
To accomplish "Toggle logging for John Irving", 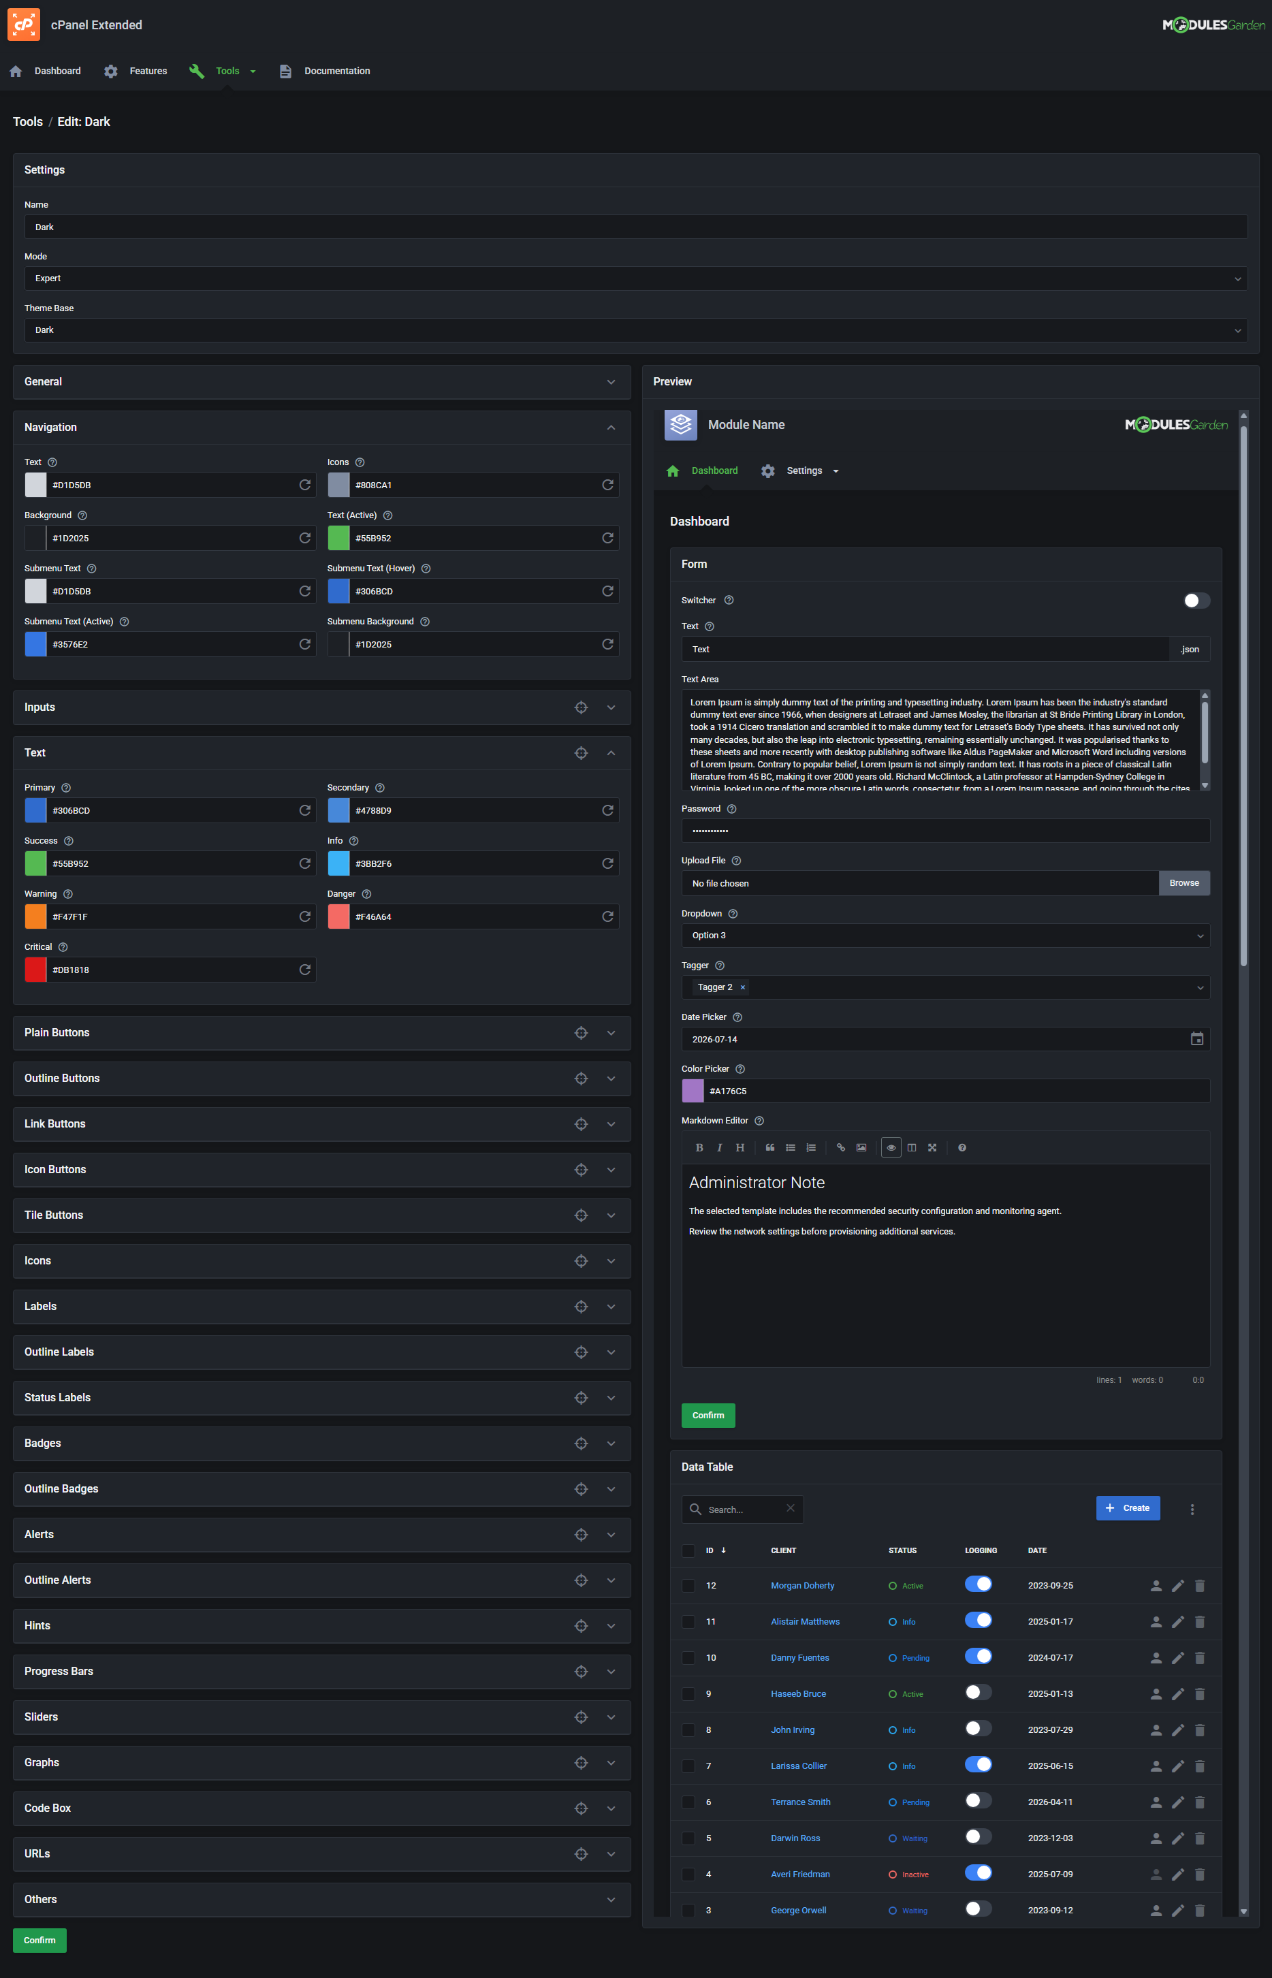I will click(x=978, y=1729).
